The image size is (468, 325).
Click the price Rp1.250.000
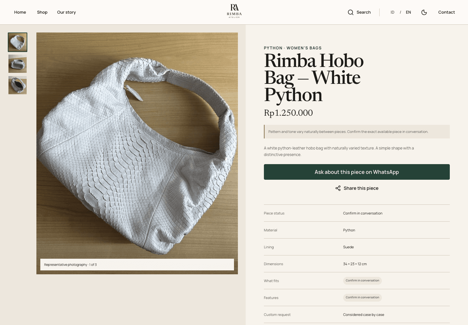click(288, 113)
